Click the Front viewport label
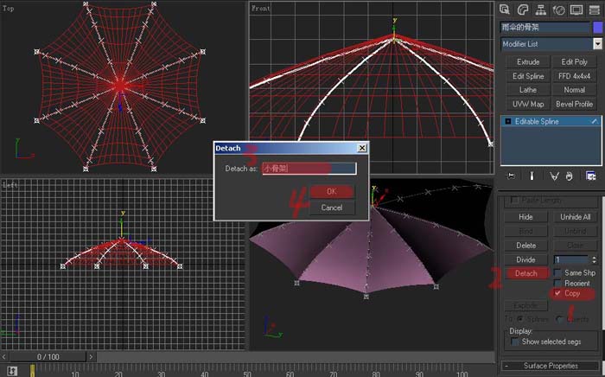 click(x=261, y=8)
